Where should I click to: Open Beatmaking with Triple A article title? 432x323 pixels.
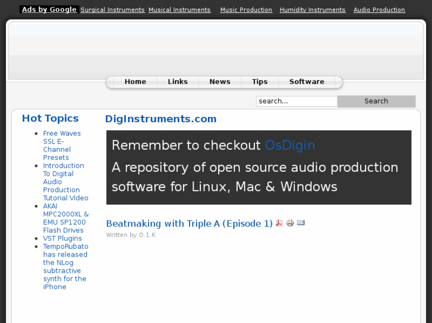click(190, 223)
